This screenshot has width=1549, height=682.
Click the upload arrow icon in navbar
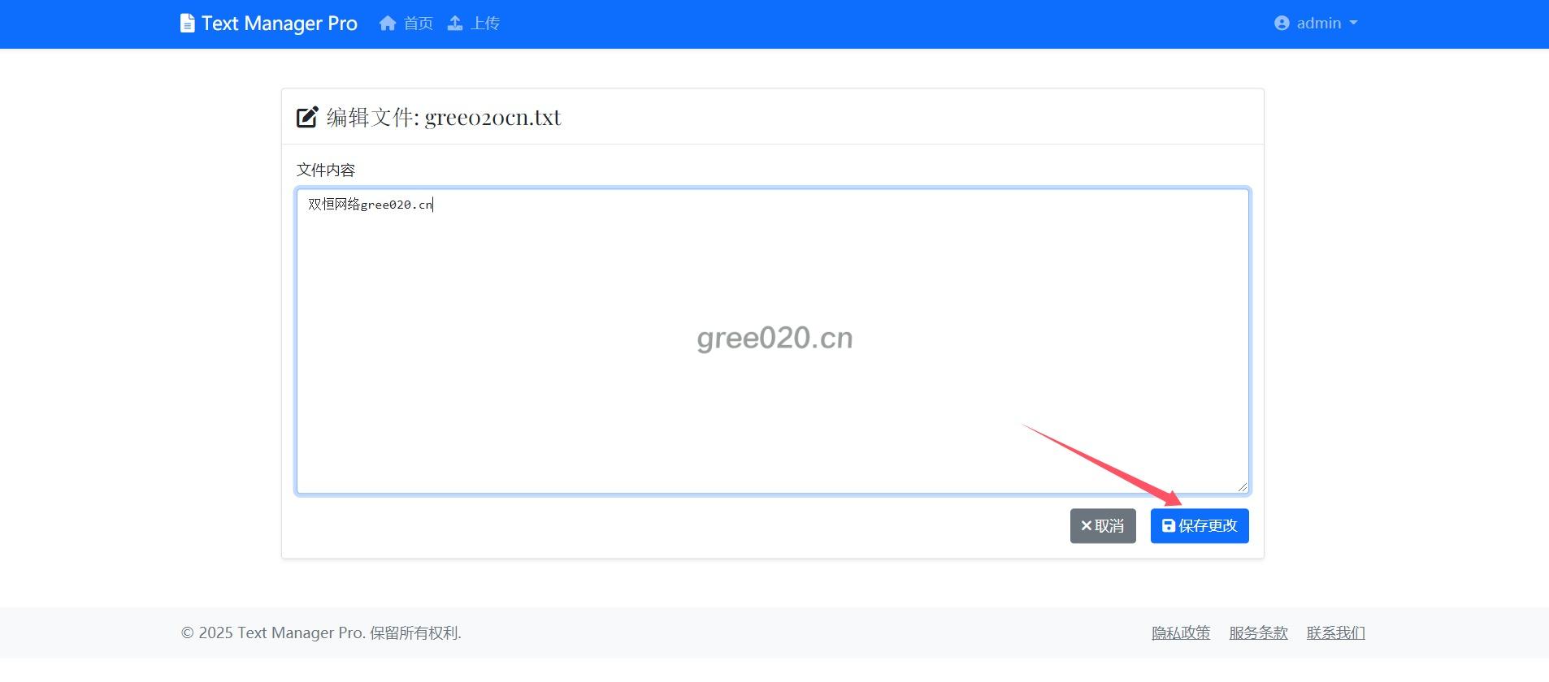(455, 24)
